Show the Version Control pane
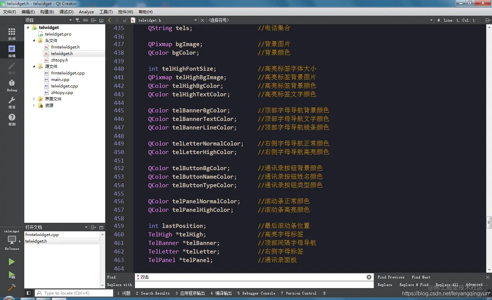The image size is (492, 300). point(299,293)
